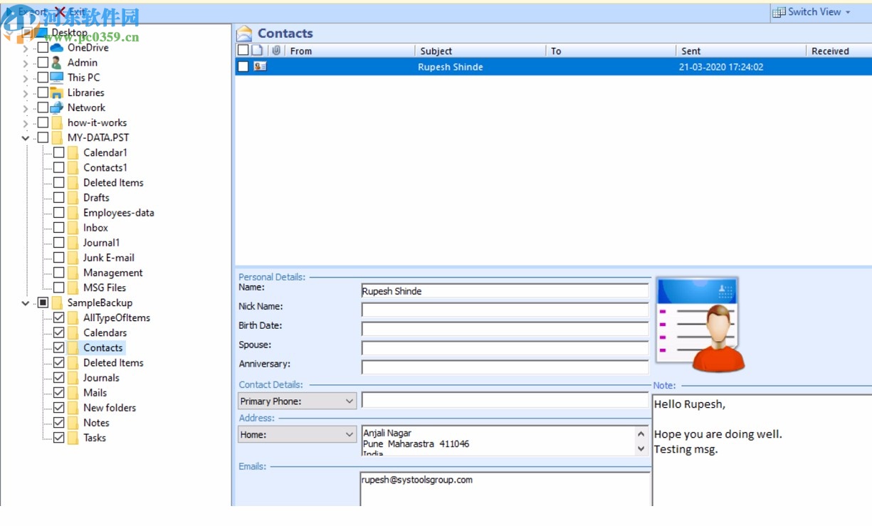This screenshot has height=526, width=872.
Task: Click the Export toolbar icon
Action: pos(9,11)
